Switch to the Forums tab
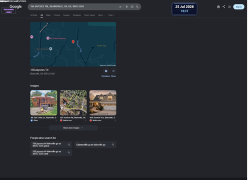Image resolution: width=250 pixels, height=180 pixels. (x=57, y=15)
